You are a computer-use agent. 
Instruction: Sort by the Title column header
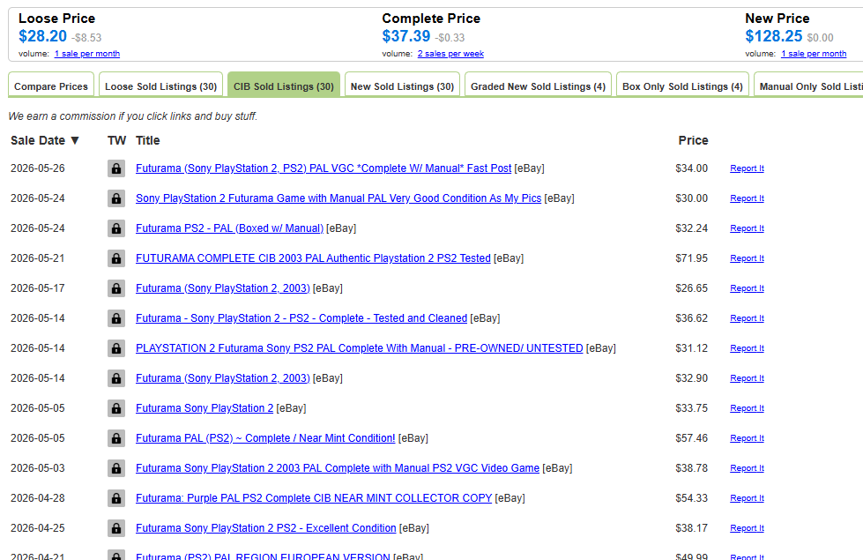(x=147, y=140)
